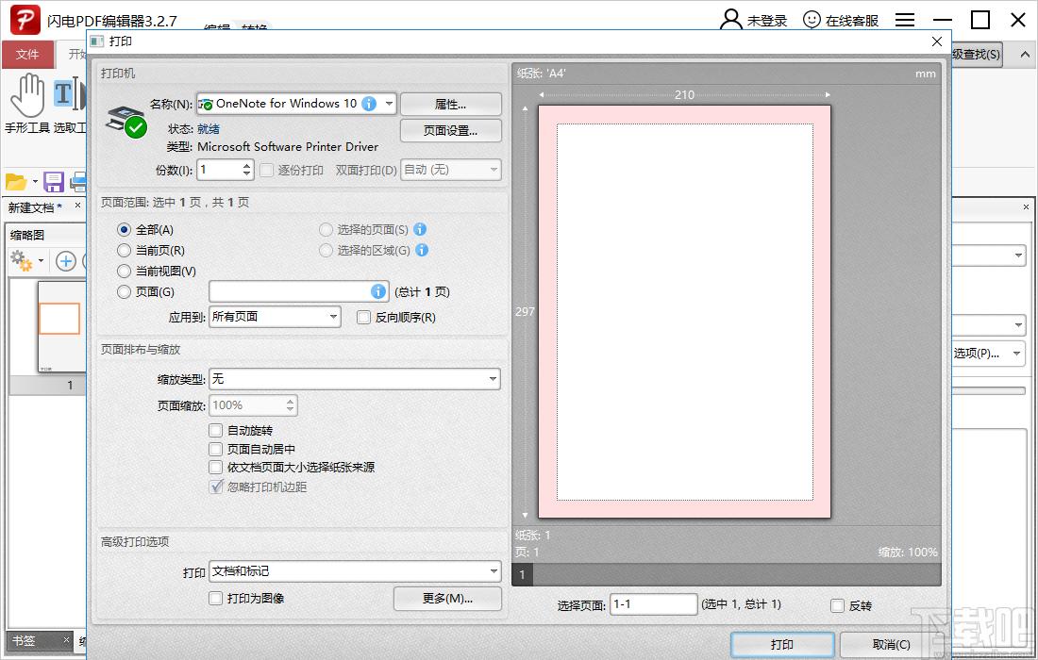Click the Advanced Find(S) button
The width and height of the screenshot is (1038, 660).
point(977,55)
